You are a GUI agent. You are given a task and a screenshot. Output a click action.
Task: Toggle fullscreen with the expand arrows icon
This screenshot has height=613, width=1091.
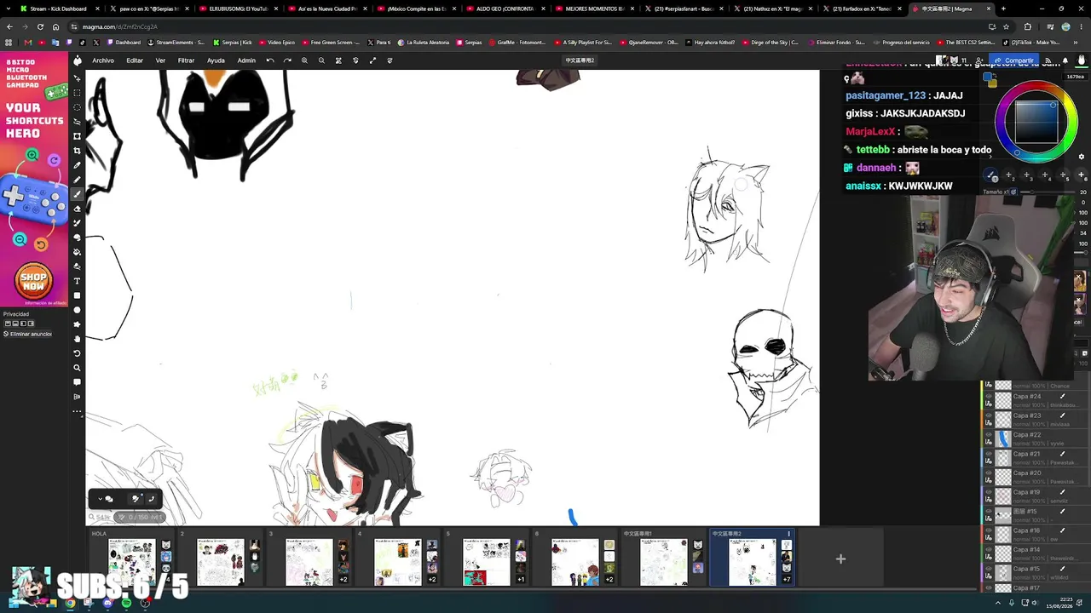372,60
